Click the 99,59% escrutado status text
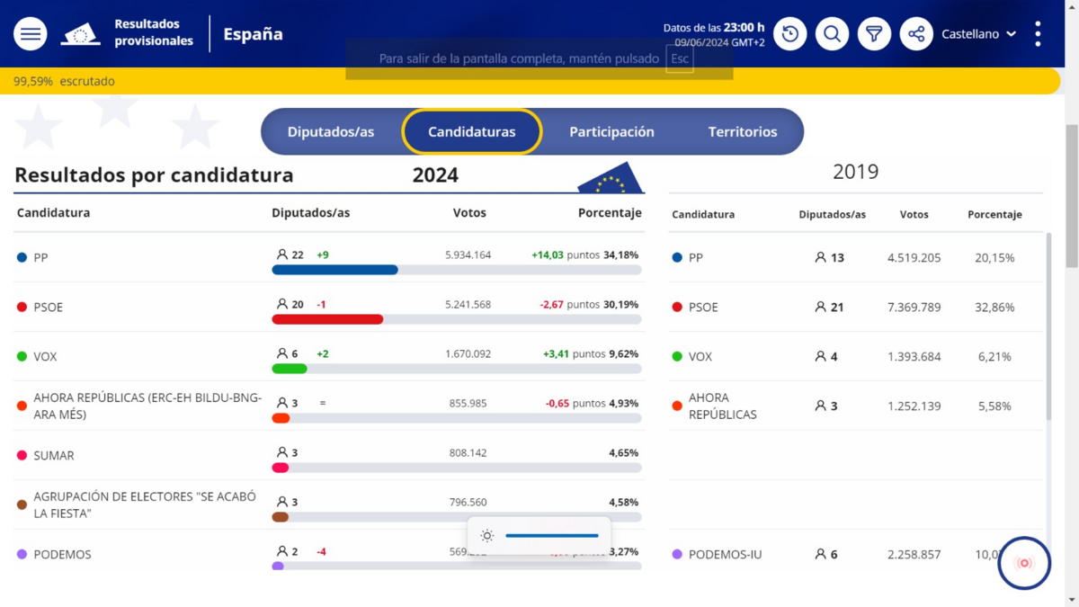The height and width of the screenshot is (607, 1079). click(64, 81)
